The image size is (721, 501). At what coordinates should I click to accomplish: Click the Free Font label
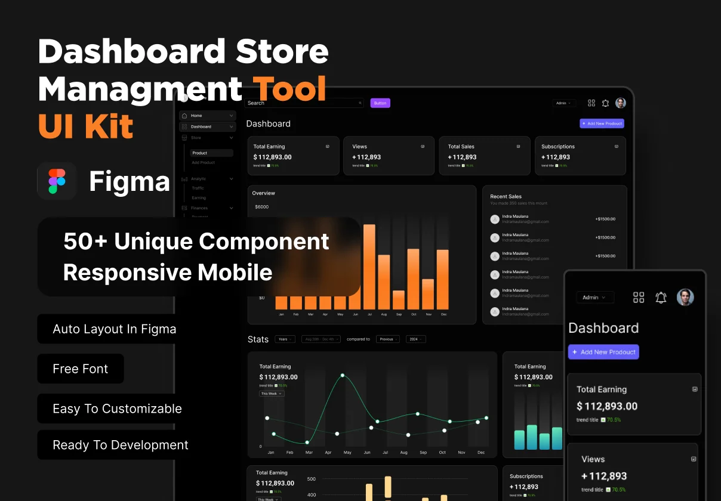pyautogui.click(x=81, y=369)
